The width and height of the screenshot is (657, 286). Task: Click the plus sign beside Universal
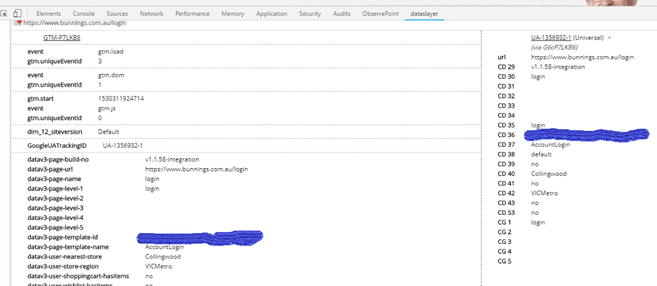[x=609, y=38]
